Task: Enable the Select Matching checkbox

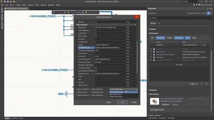Action: [x=91, y=89]
